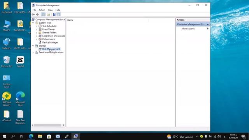Select the mohamed user folder icon

click(7, 7)
